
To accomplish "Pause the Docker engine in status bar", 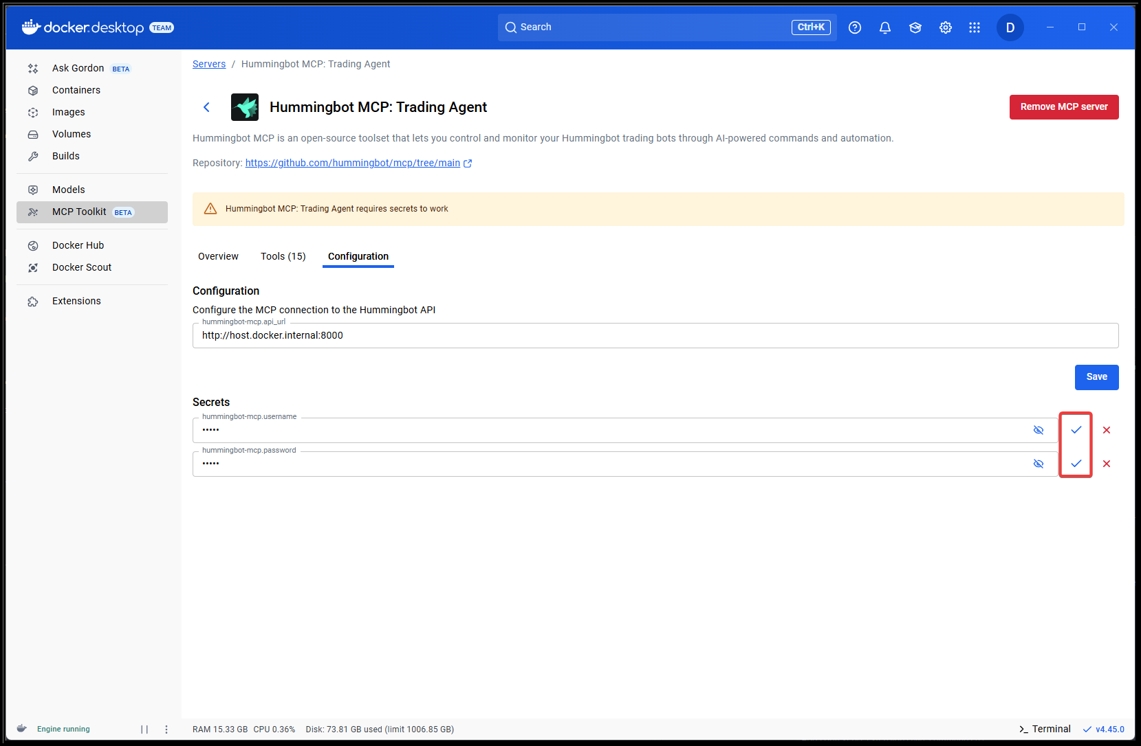I will click(144, 730).
